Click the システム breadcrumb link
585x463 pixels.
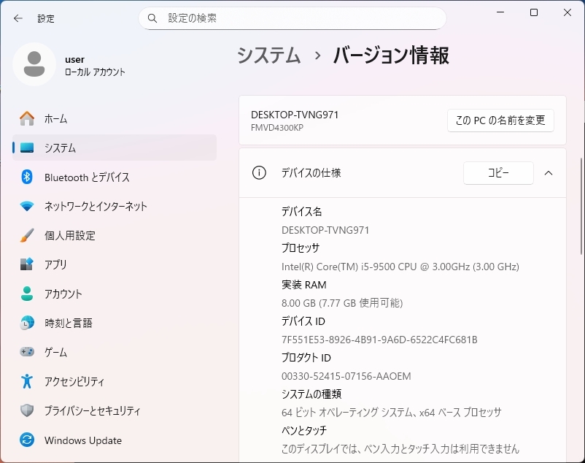coord(268,55)
